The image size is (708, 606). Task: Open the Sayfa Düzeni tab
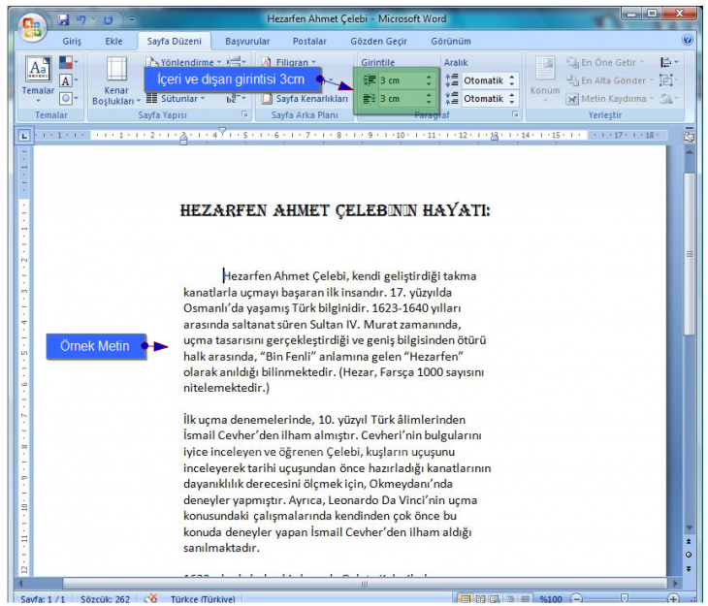coord(174,41)
